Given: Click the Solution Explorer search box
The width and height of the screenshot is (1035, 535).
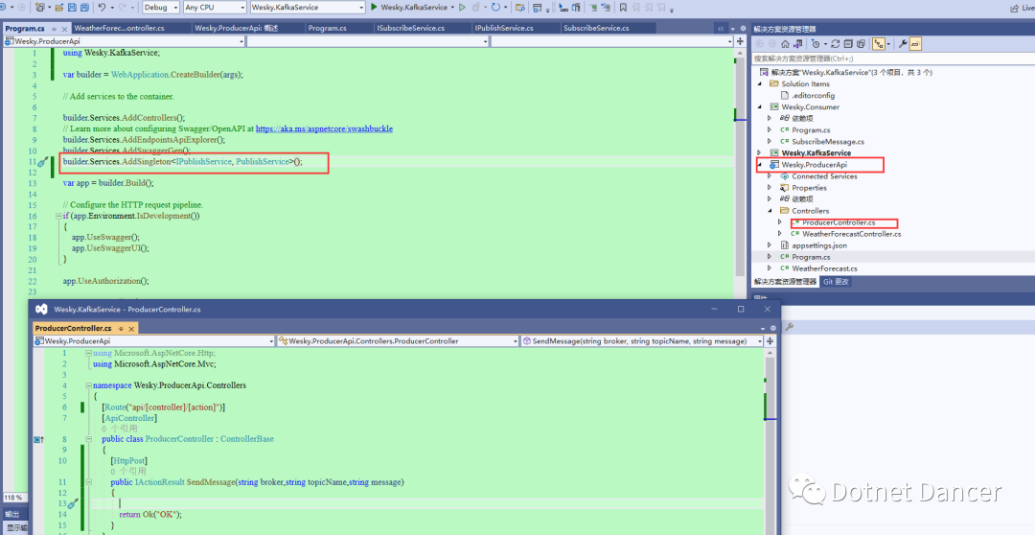Looking at the screenshot, I should (894, 58).
